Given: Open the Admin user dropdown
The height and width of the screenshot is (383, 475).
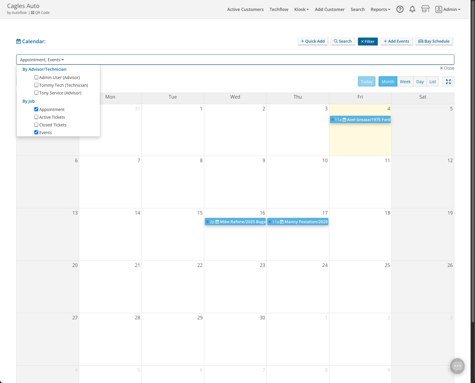Looking at the screenshot, I should coord(448,9).
